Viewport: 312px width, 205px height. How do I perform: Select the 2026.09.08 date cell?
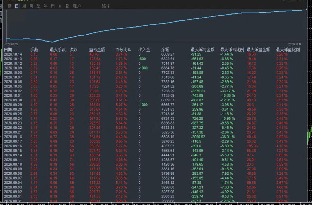coord(13,173)
